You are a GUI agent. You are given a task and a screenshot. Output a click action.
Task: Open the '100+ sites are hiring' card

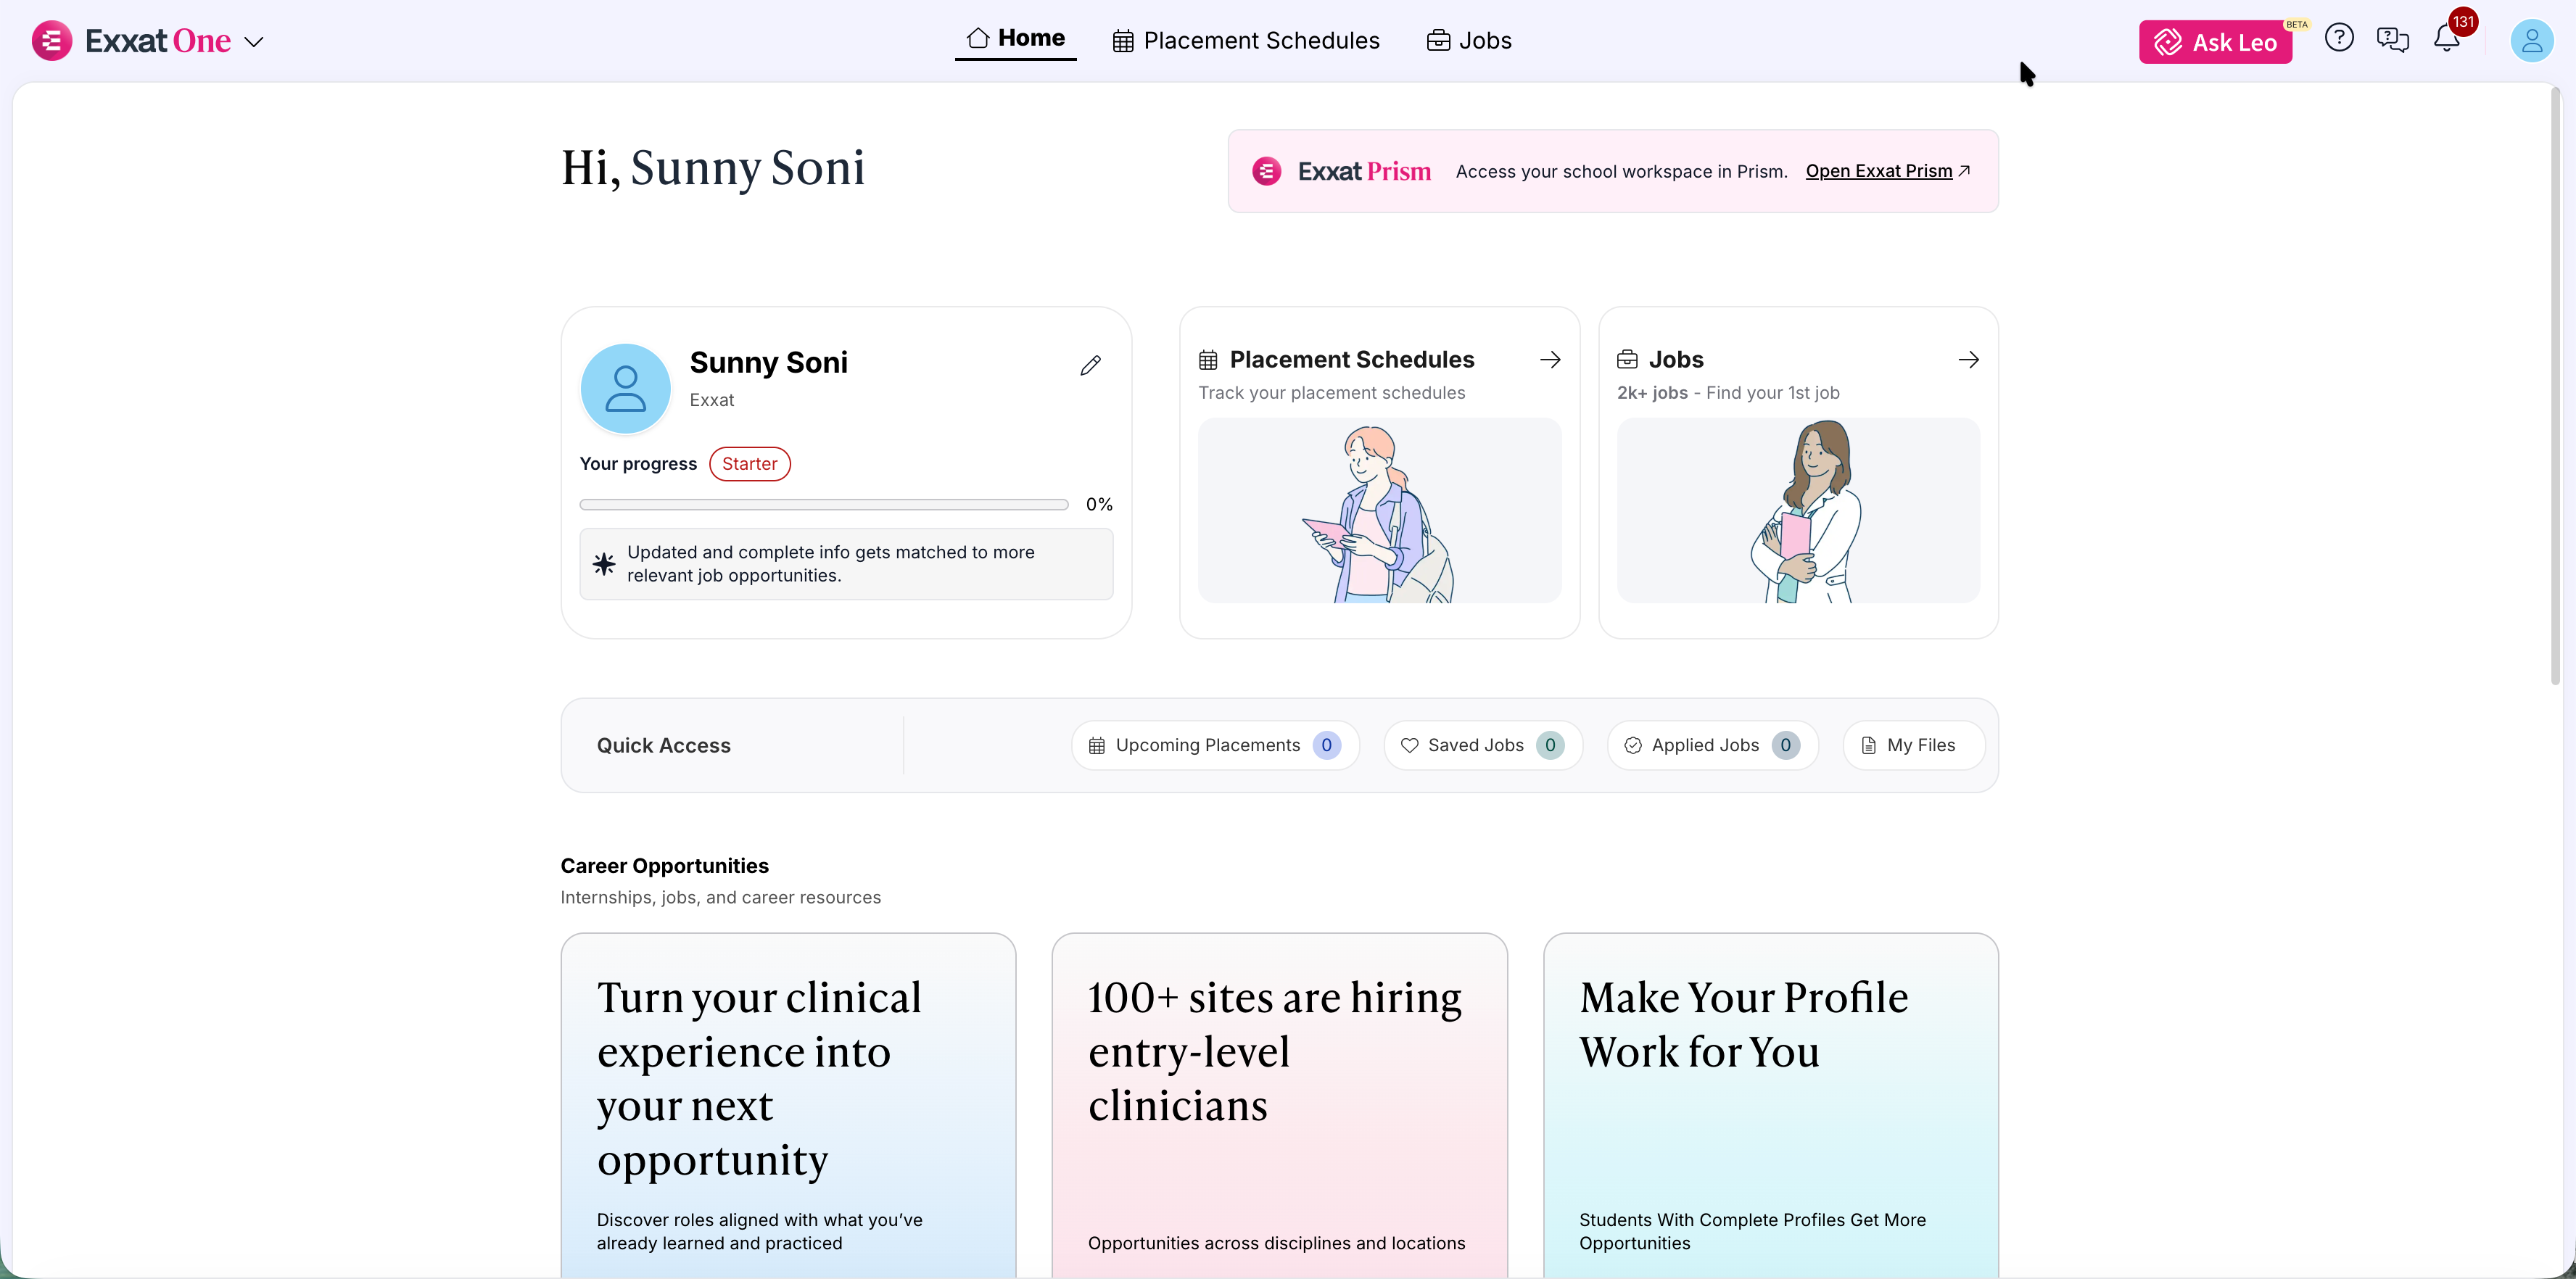point(1279,1105)
